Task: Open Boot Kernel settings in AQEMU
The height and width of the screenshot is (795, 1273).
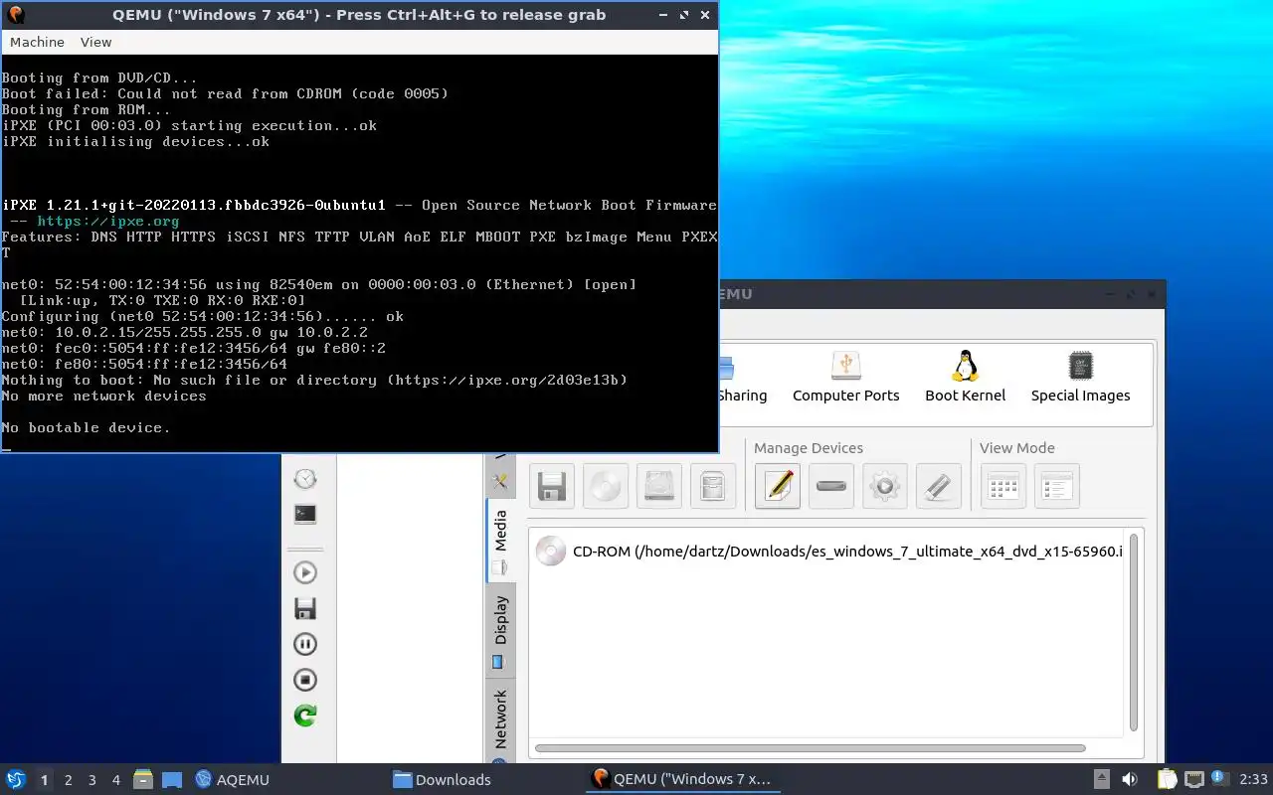Action: click(x=965, y=377)
